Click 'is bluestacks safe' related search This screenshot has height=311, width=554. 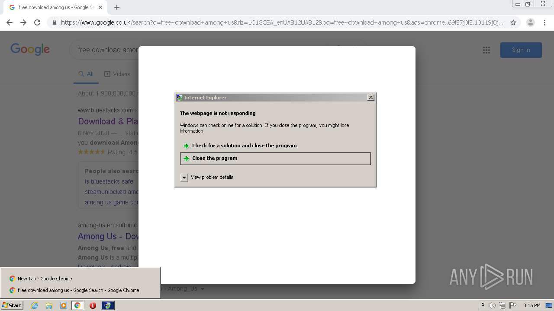(109, 181)
